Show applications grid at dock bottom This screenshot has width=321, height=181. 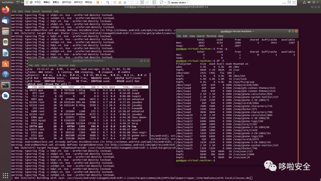(x=6, y=175)
